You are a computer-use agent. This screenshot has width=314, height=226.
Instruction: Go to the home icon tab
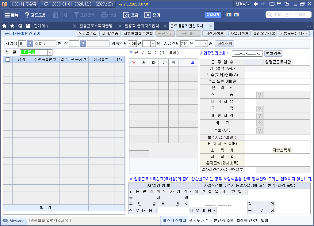[4, 26]
